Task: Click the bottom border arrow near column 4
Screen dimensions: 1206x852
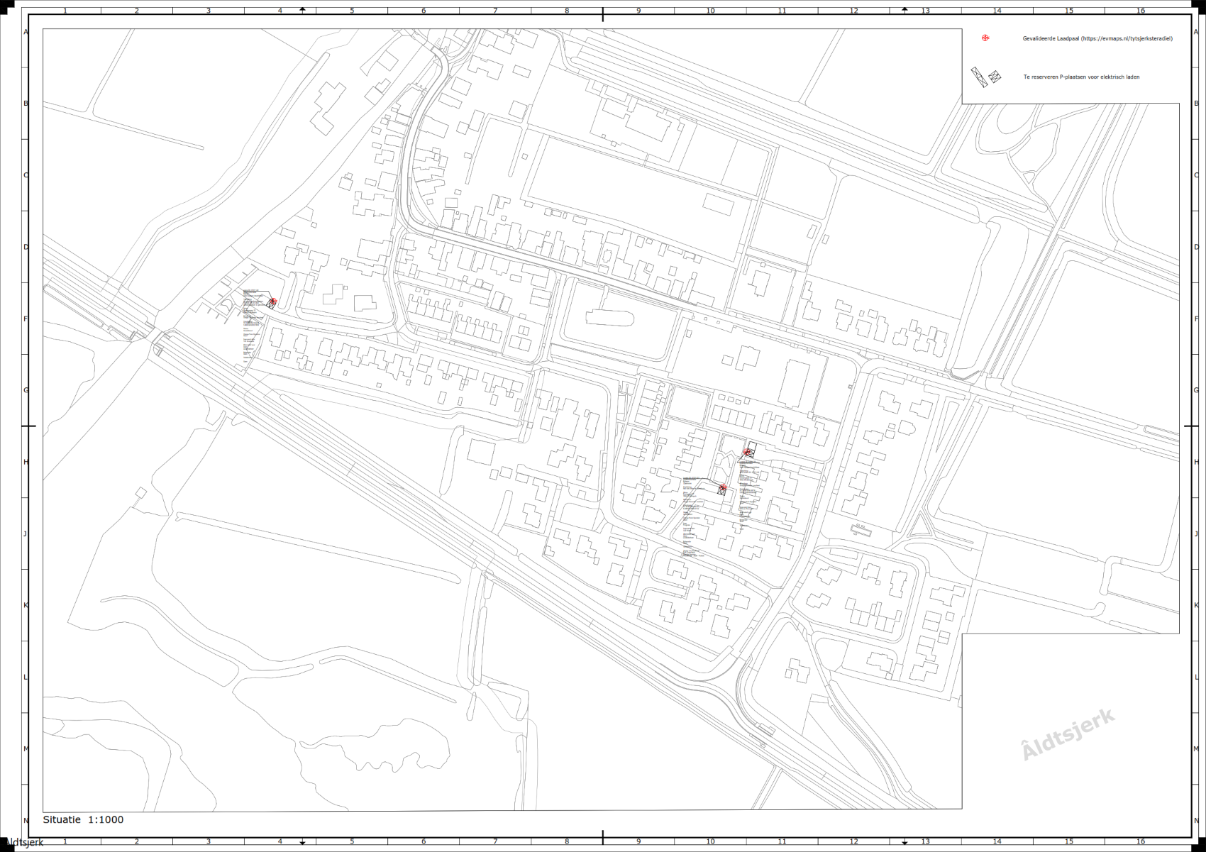Action: (303, 842)
